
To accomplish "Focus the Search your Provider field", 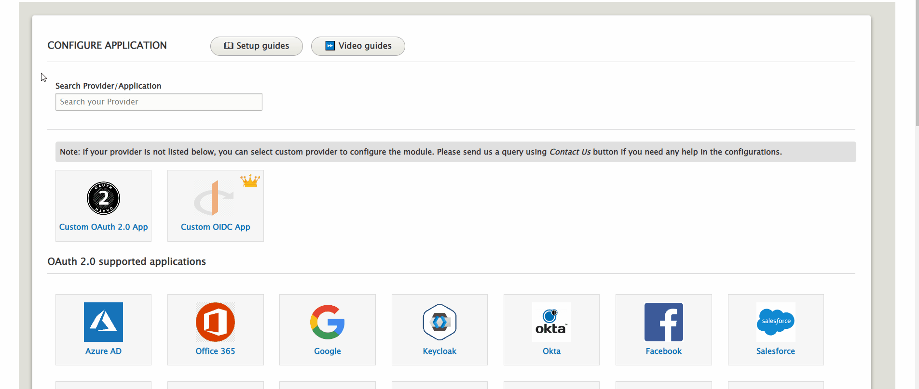I will point(159,102).
